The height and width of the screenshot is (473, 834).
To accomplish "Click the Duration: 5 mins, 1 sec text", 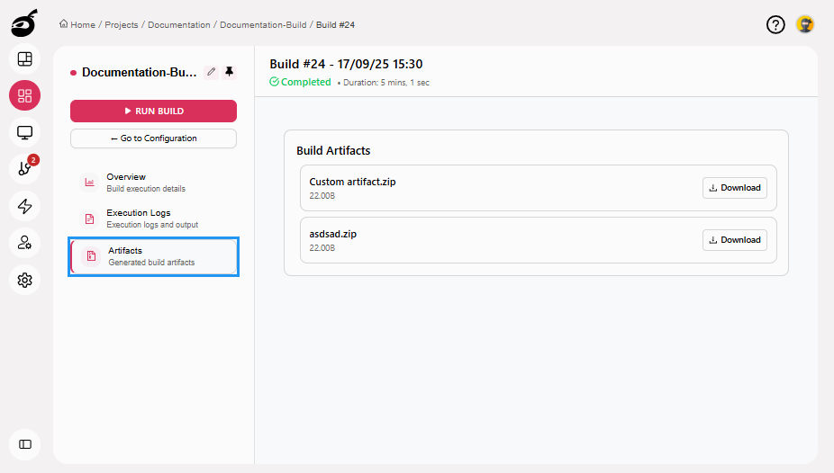I will (x=386, y=83).
